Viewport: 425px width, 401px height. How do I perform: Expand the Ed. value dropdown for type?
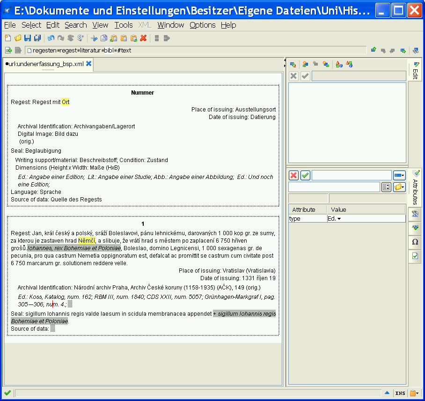(339, 219)
